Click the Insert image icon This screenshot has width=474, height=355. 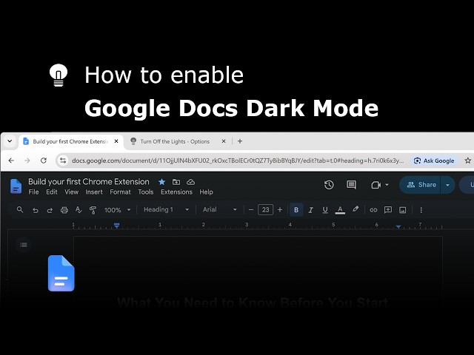(402, 210)
